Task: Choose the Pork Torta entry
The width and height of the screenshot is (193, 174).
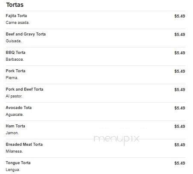Action: (x=15, y=71)
